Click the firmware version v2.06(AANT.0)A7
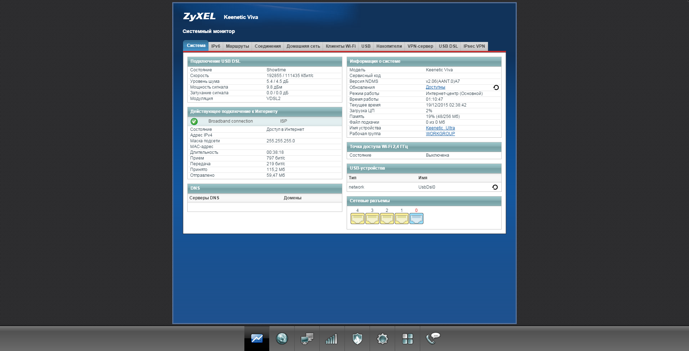The image size is (689, 351). tap(443, 81)
